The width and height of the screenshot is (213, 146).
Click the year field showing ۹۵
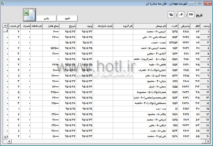pos(171,15)
